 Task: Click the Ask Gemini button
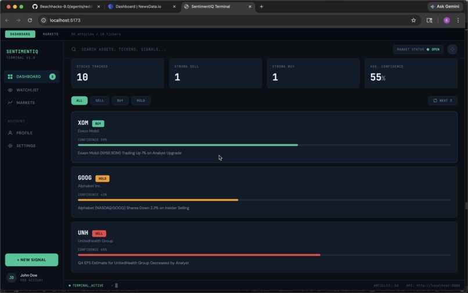point(445,6)
